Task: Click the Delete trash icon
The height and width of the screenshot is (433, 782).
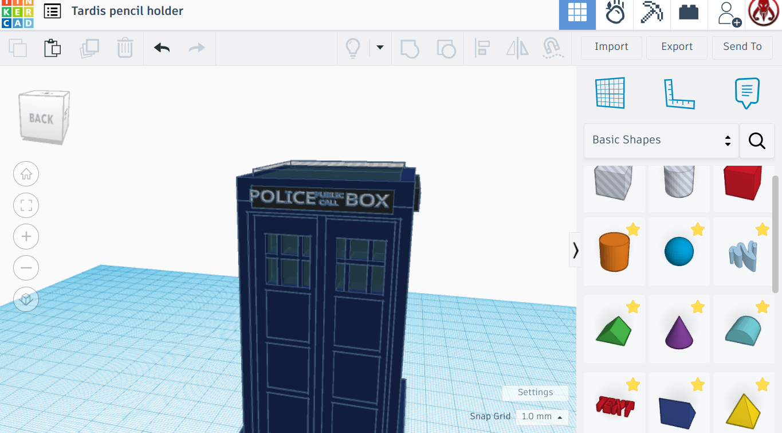Action: tap(125, 48)
